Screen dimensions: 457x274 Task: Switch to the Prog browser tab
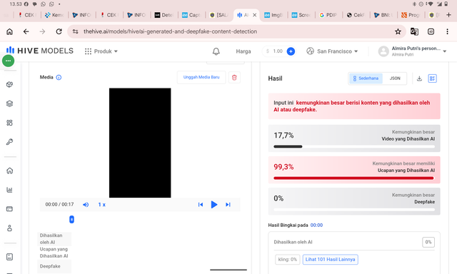(x=411, y=15)
